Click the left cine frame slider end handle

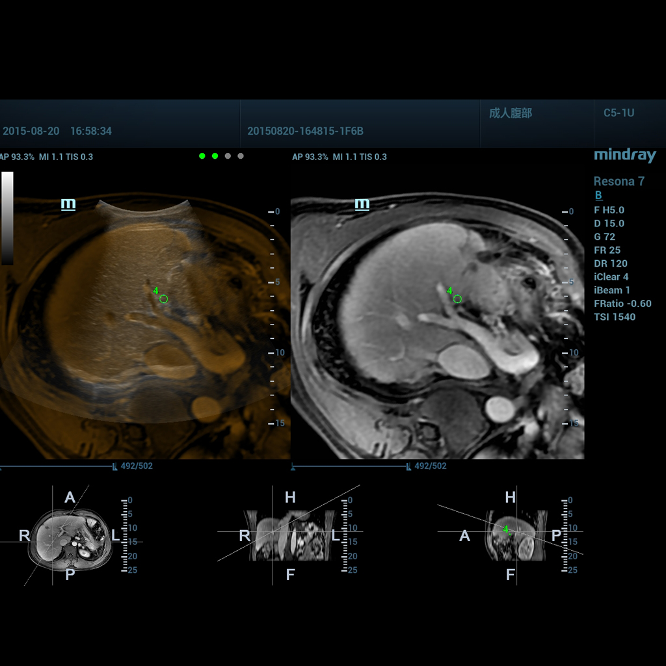[115, 466]
